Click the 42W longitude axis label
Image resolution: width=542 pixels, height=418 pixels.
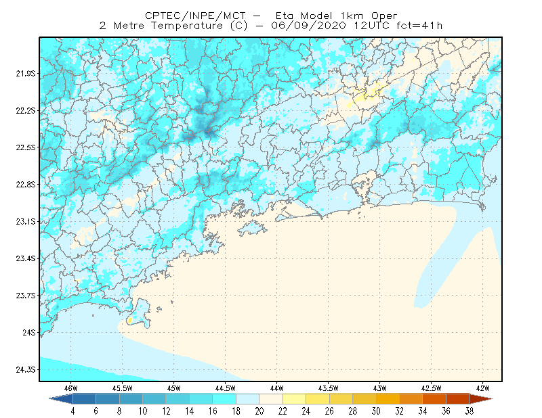click(x=482, y=388)
